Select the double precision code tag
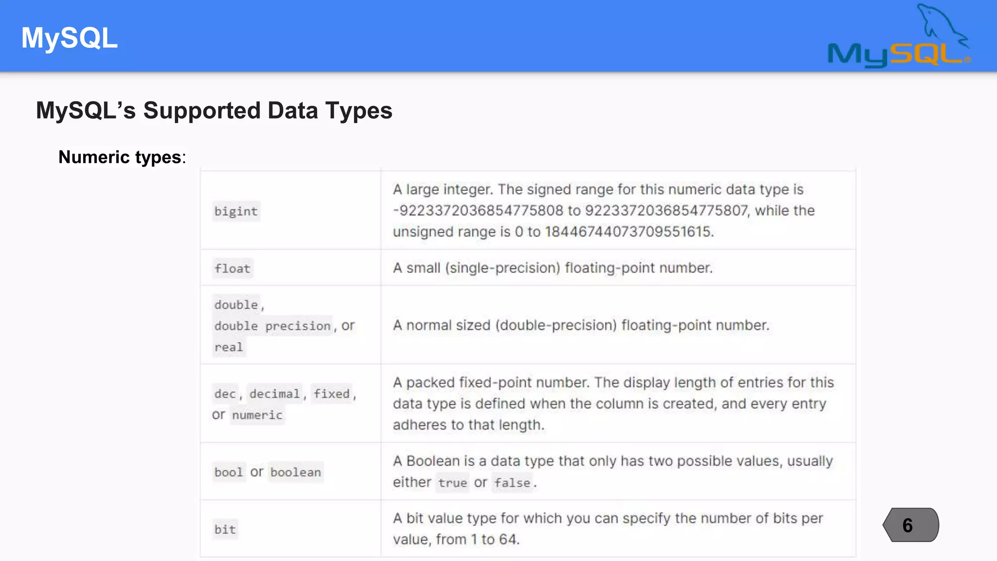The width and height of the screenshot is (997, 561). tap(273, 326)
